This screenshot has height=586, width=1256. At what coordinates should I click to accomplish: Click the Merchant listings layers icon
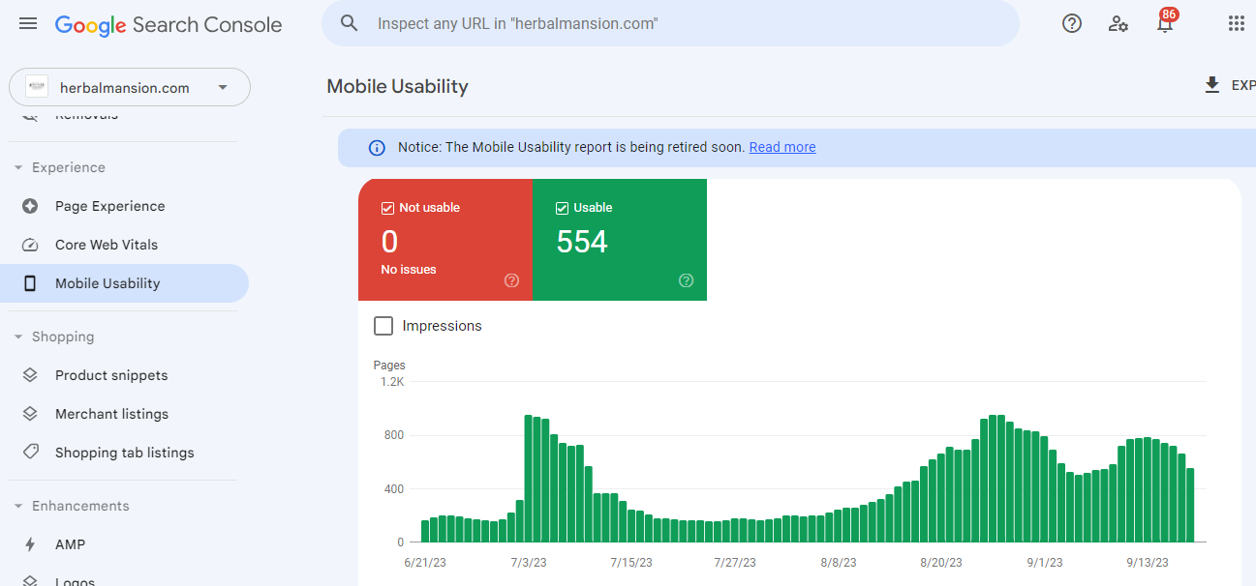(30, 414)
